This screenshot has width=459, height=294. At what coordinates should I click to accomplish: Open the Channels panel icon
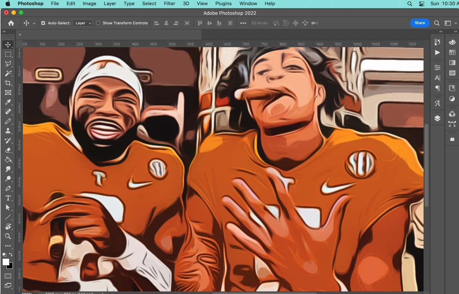(x=452, y=114)
